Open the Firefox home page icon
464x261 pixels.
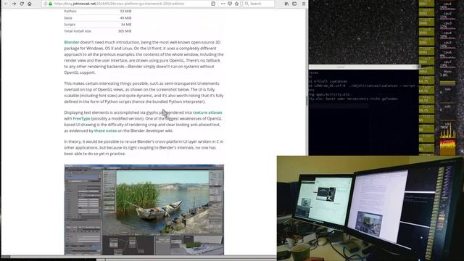pos(30,4)
